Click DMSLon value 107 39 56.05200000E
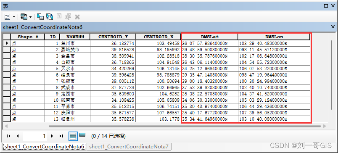The height and width of the screenshot is (153, 338). click(x=274, y=113)
